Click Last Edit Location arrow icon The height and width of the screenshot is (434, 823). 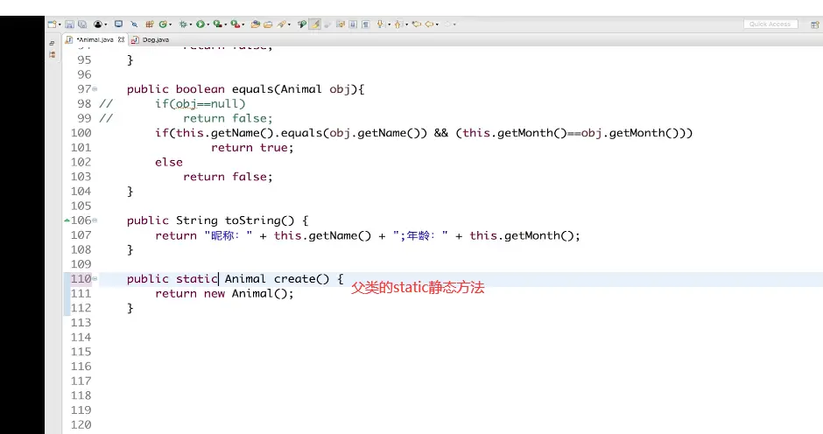(x=417, y=24)
